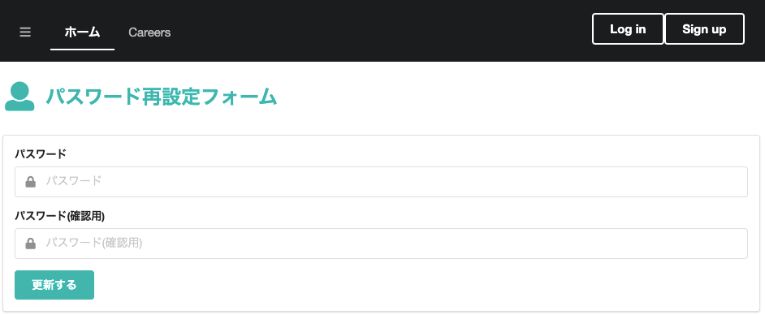Submit the form with 更新する
Image resolution: width=765 pixels, height=315 pixels.
(x=54, y=285)
